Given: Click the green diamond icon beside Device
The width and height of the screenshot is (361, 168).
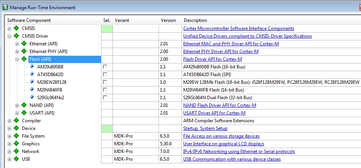Looking at the screenshot, I should pyautogui.click(x=16, y=128).
